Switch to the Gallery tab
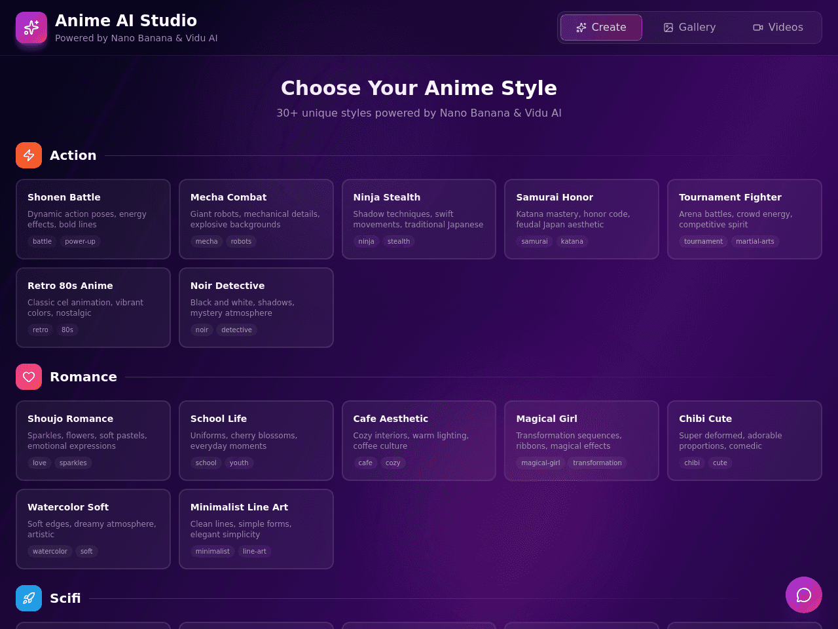The width and height of the screenshot is (838, 629). tap(689, 28)
